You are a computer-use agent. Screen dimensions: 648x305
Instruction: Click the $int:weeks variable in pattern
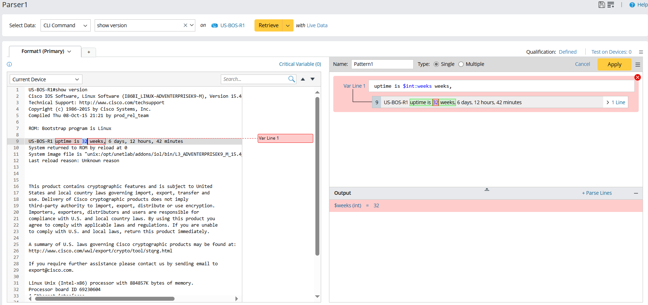point(417,86)
